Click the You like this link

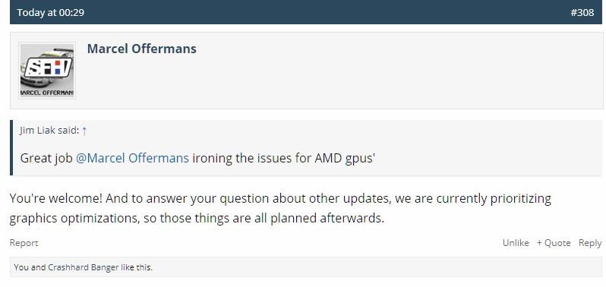[21, 267]
